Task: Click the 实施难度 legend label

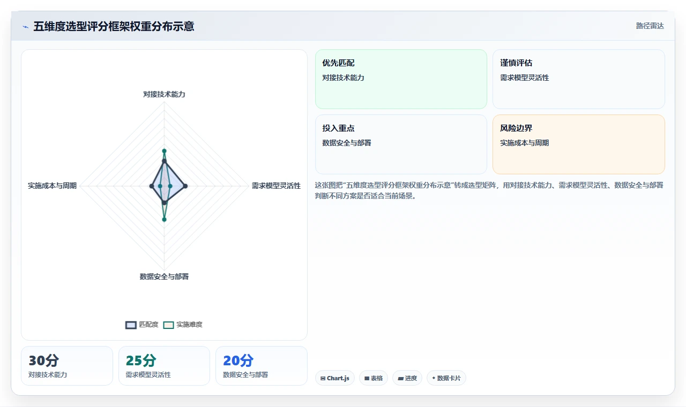Action: tap(189, 325)
